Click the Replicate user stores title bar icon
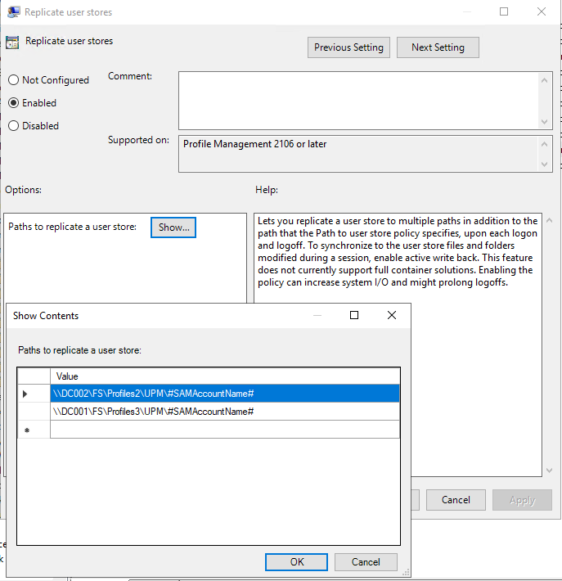 (x=11, y=12)
